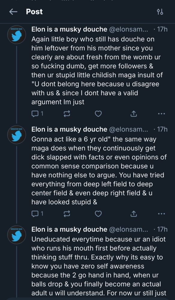
Task: Like the post ending 'have looked stupid &'
Action: 98,214
